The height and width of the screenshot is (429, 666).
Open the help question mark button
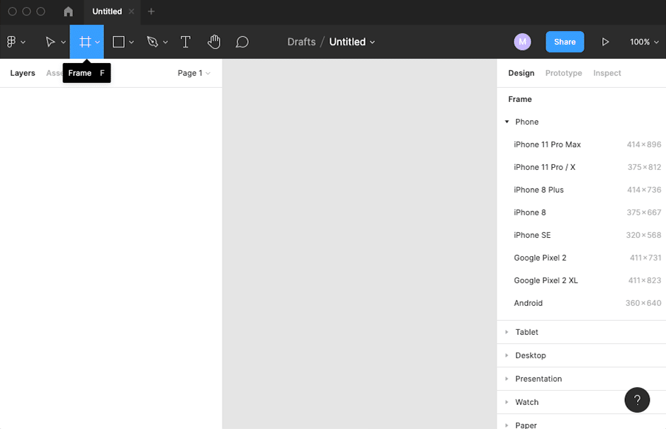click(x=637, y=400)
